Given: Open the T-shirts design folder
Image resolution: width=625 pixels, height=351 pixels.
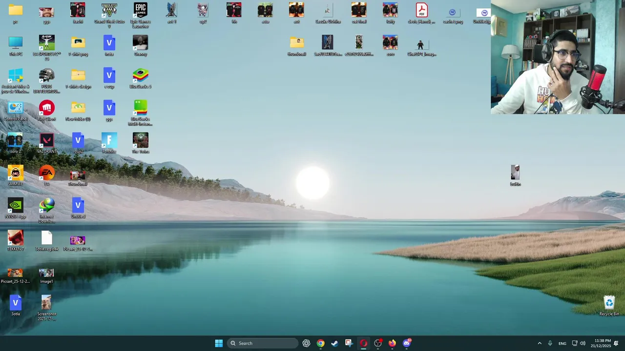Looking at the screenshot, I should pyautogui.click(x=78, y=78).
